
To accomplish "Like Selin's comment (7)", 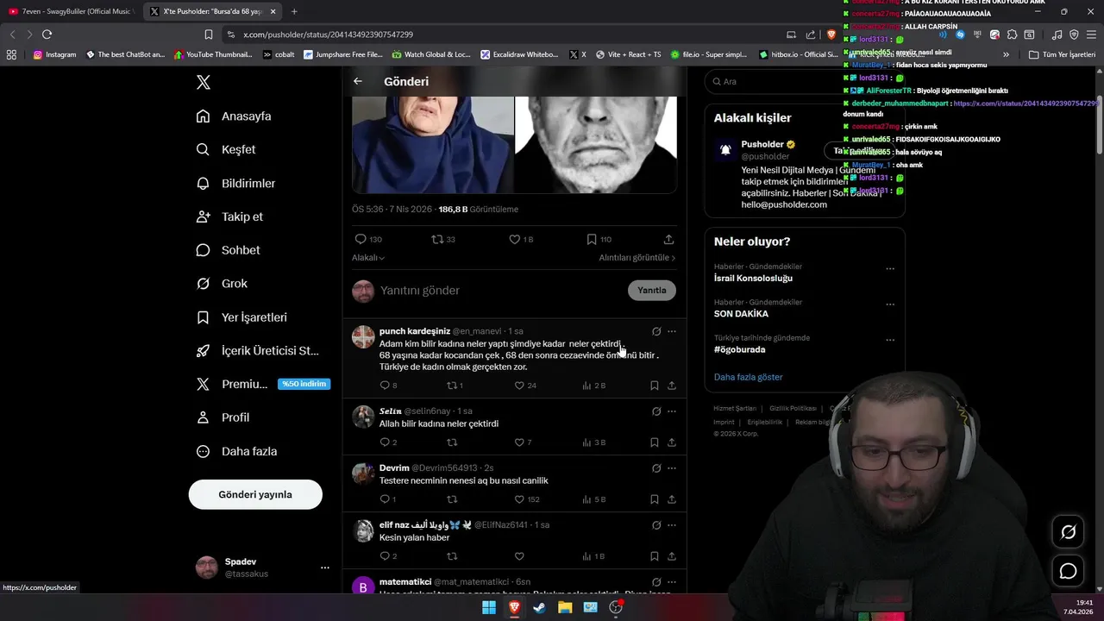I will pos(519,442).
